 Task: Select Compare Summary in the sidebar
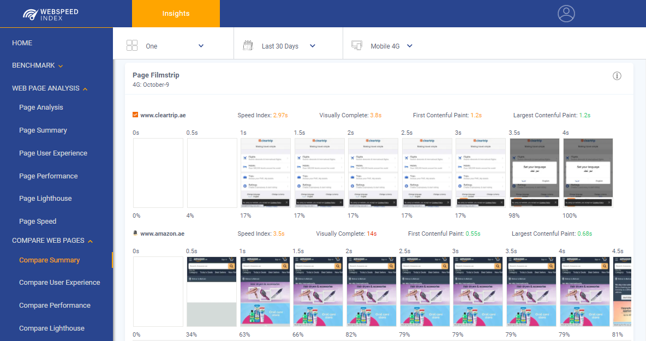50,260
